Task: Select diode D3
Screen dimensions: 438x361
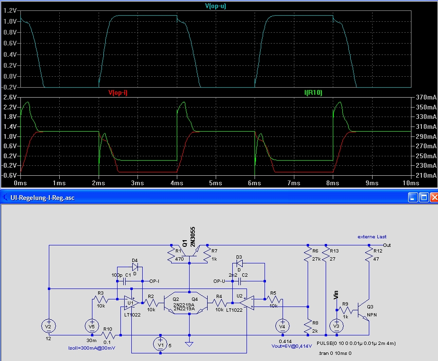Action: (239, 263)
